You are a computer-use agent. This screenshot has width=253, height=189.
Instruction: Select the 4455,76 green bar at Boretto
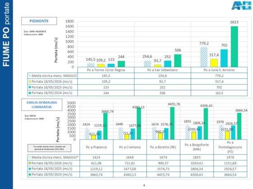(172, 123)
